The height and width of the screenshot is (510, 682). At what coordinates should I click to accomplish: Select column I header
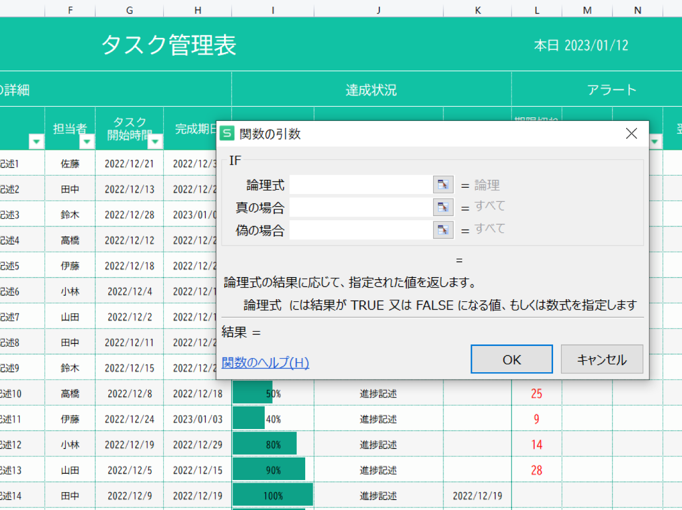coord(273,10)
